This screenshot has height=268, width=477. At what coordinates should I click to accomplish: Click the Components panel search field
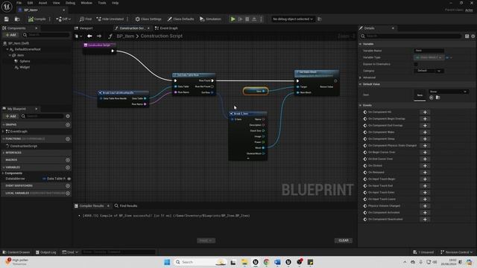click(x=46, y=35)
